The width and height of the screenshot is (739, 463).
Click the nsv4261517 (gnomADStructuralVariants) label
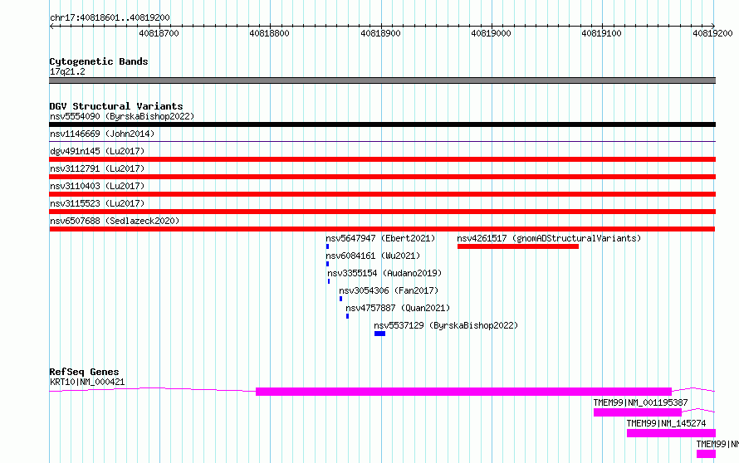point(549,238)
